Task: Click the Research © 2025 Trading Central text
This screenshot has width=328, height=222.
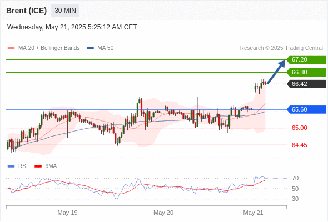Action: [x=281, y=48]
